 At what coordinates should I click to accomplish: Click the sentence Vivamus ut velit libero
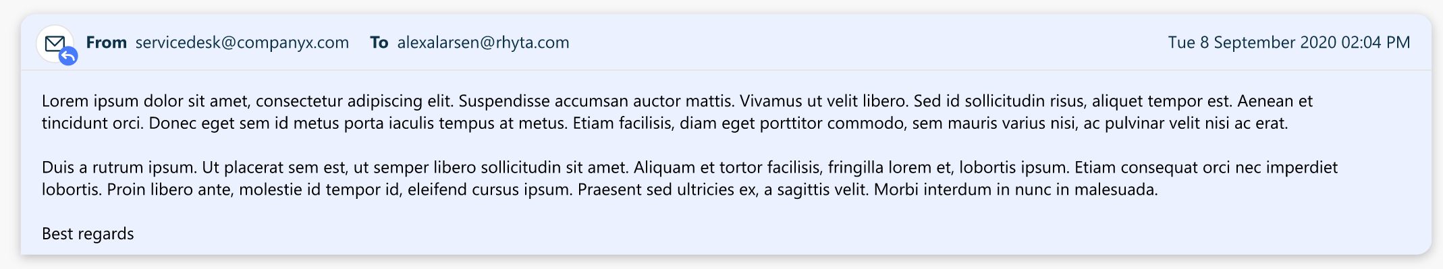pos(824,101)
